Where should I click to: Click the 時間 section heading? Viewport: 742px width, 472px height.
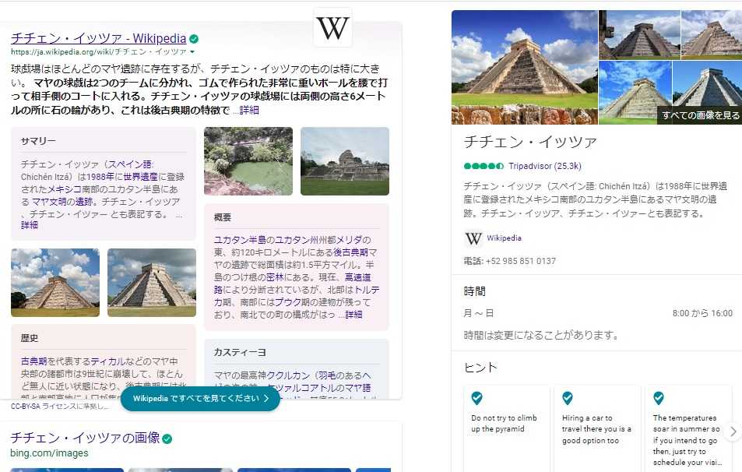[475, 291]
